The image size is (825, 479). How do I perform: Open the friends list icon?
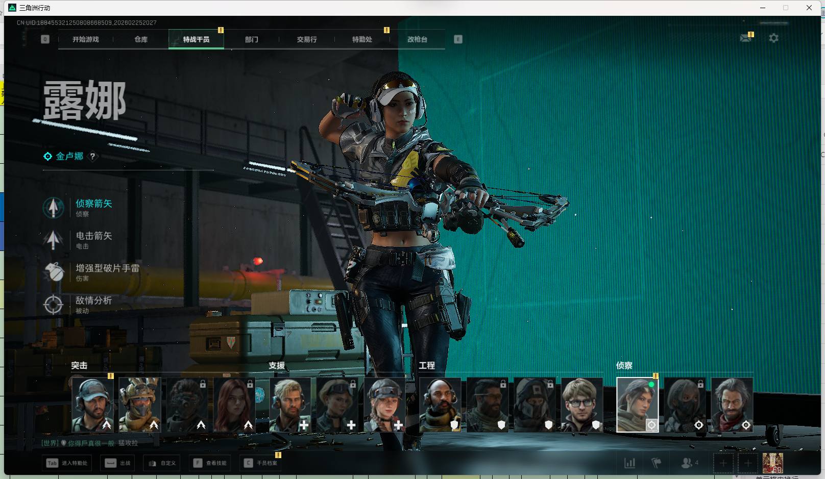point(687,463)
